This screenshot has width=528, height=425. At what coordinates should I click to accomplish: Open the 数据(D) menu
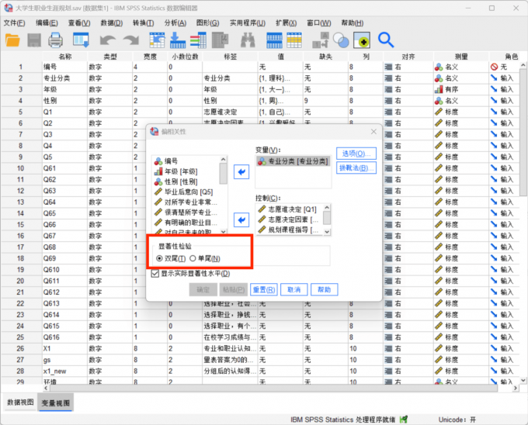point(112,22)
